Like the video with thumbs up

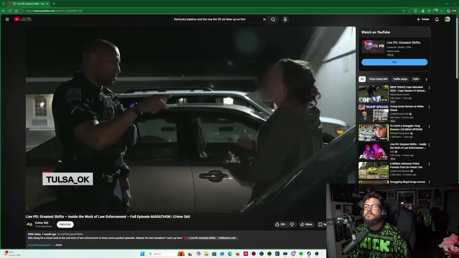coord(280,224)
